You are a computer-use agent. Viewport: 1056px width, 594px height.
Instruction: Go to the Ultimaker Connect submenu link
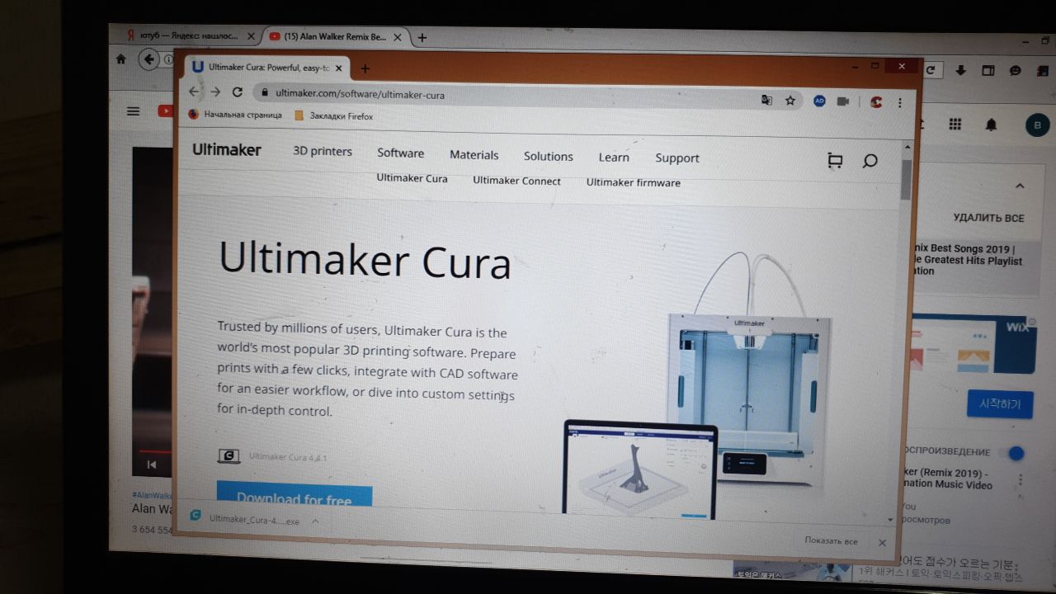coord(516,181)
